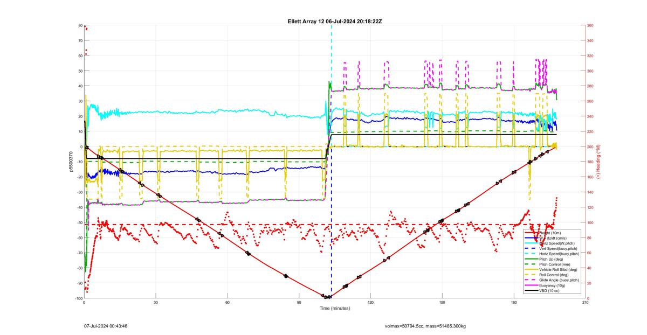Click x-axis tick label '30'

(156, 303)
